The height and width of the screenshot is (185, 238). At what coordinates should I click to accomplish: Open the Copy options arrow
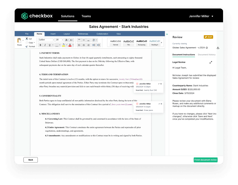click(34, 43)
